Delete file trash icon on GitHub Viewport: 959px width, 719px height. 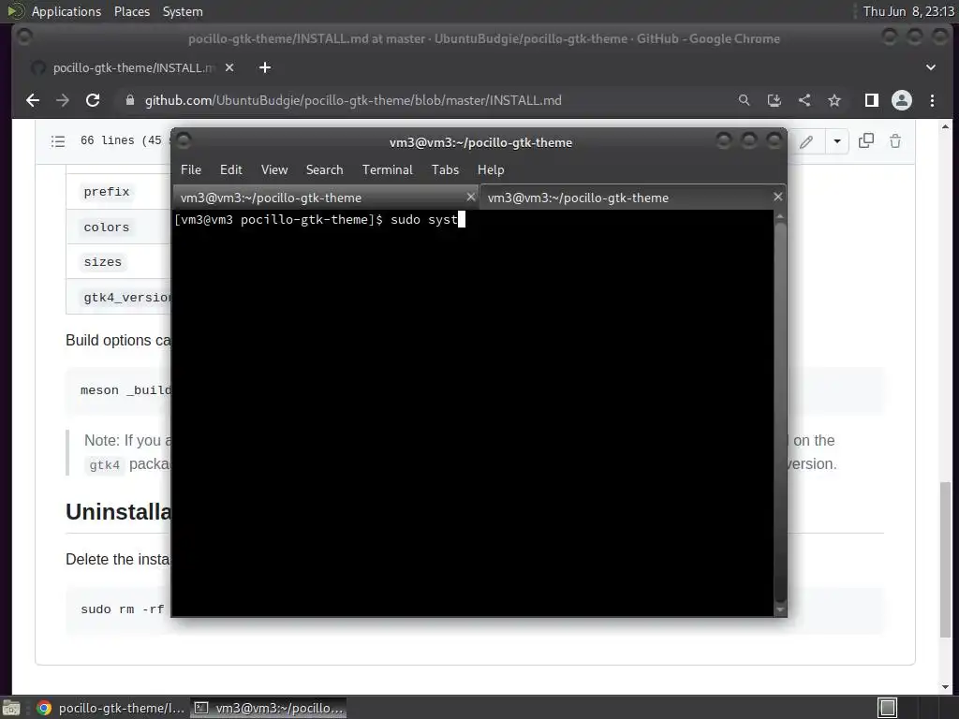point(895,141)
